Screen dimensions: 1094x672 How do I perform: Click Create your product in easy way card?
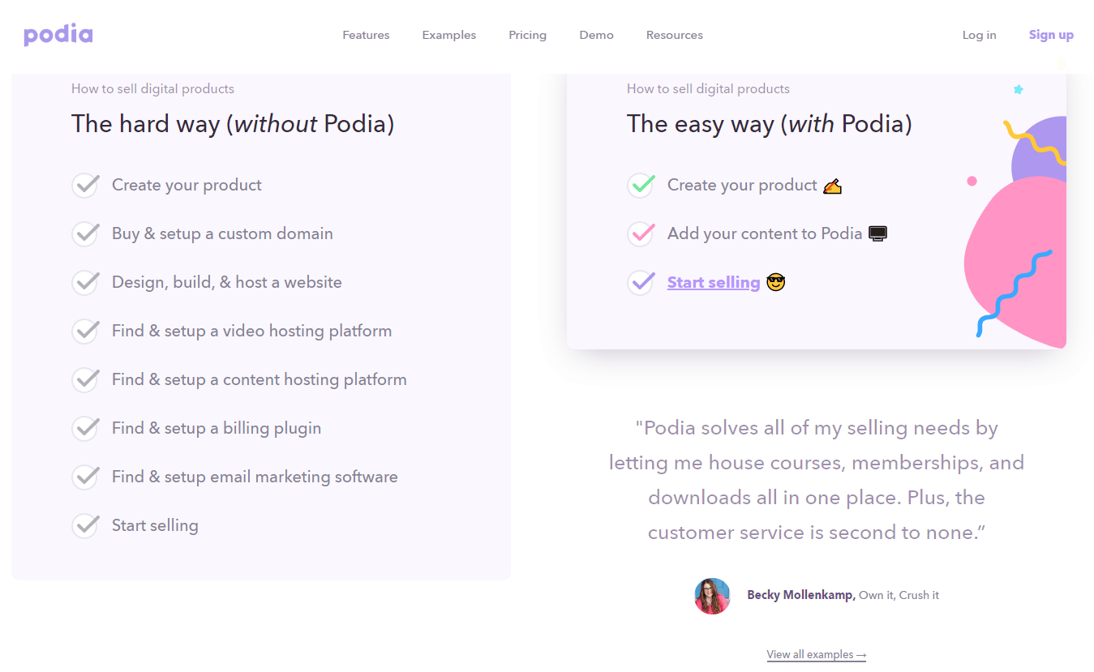coord(742,185)
